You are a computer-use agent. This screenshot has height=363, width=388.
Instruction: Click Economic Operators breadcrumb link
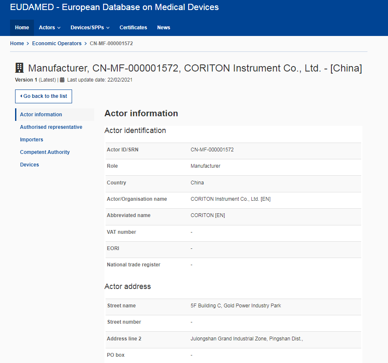[x=57, y=43]
